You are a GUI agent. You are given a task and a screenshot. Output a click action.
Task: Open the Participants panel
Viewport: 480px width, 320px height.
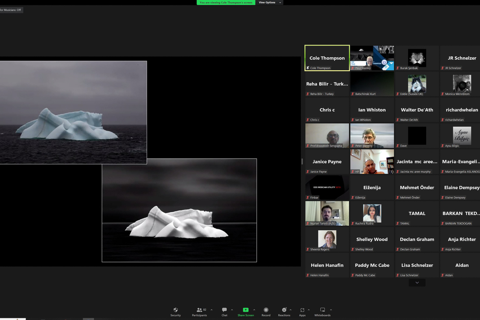[x=199, y=312]
